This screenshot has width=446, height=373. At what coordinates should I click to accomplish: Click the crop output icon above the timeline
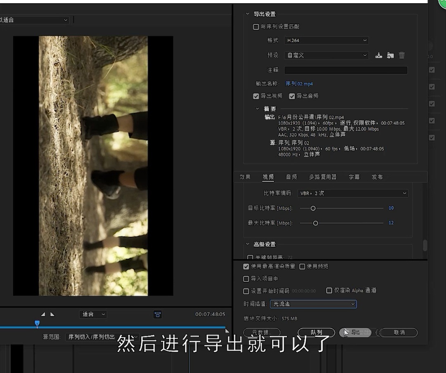(x=157, y=314)
